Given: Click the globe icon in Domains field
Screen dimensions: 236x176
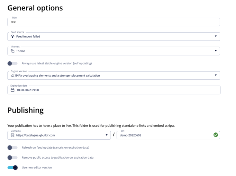Looking at the screenshot, I should 12,135.
